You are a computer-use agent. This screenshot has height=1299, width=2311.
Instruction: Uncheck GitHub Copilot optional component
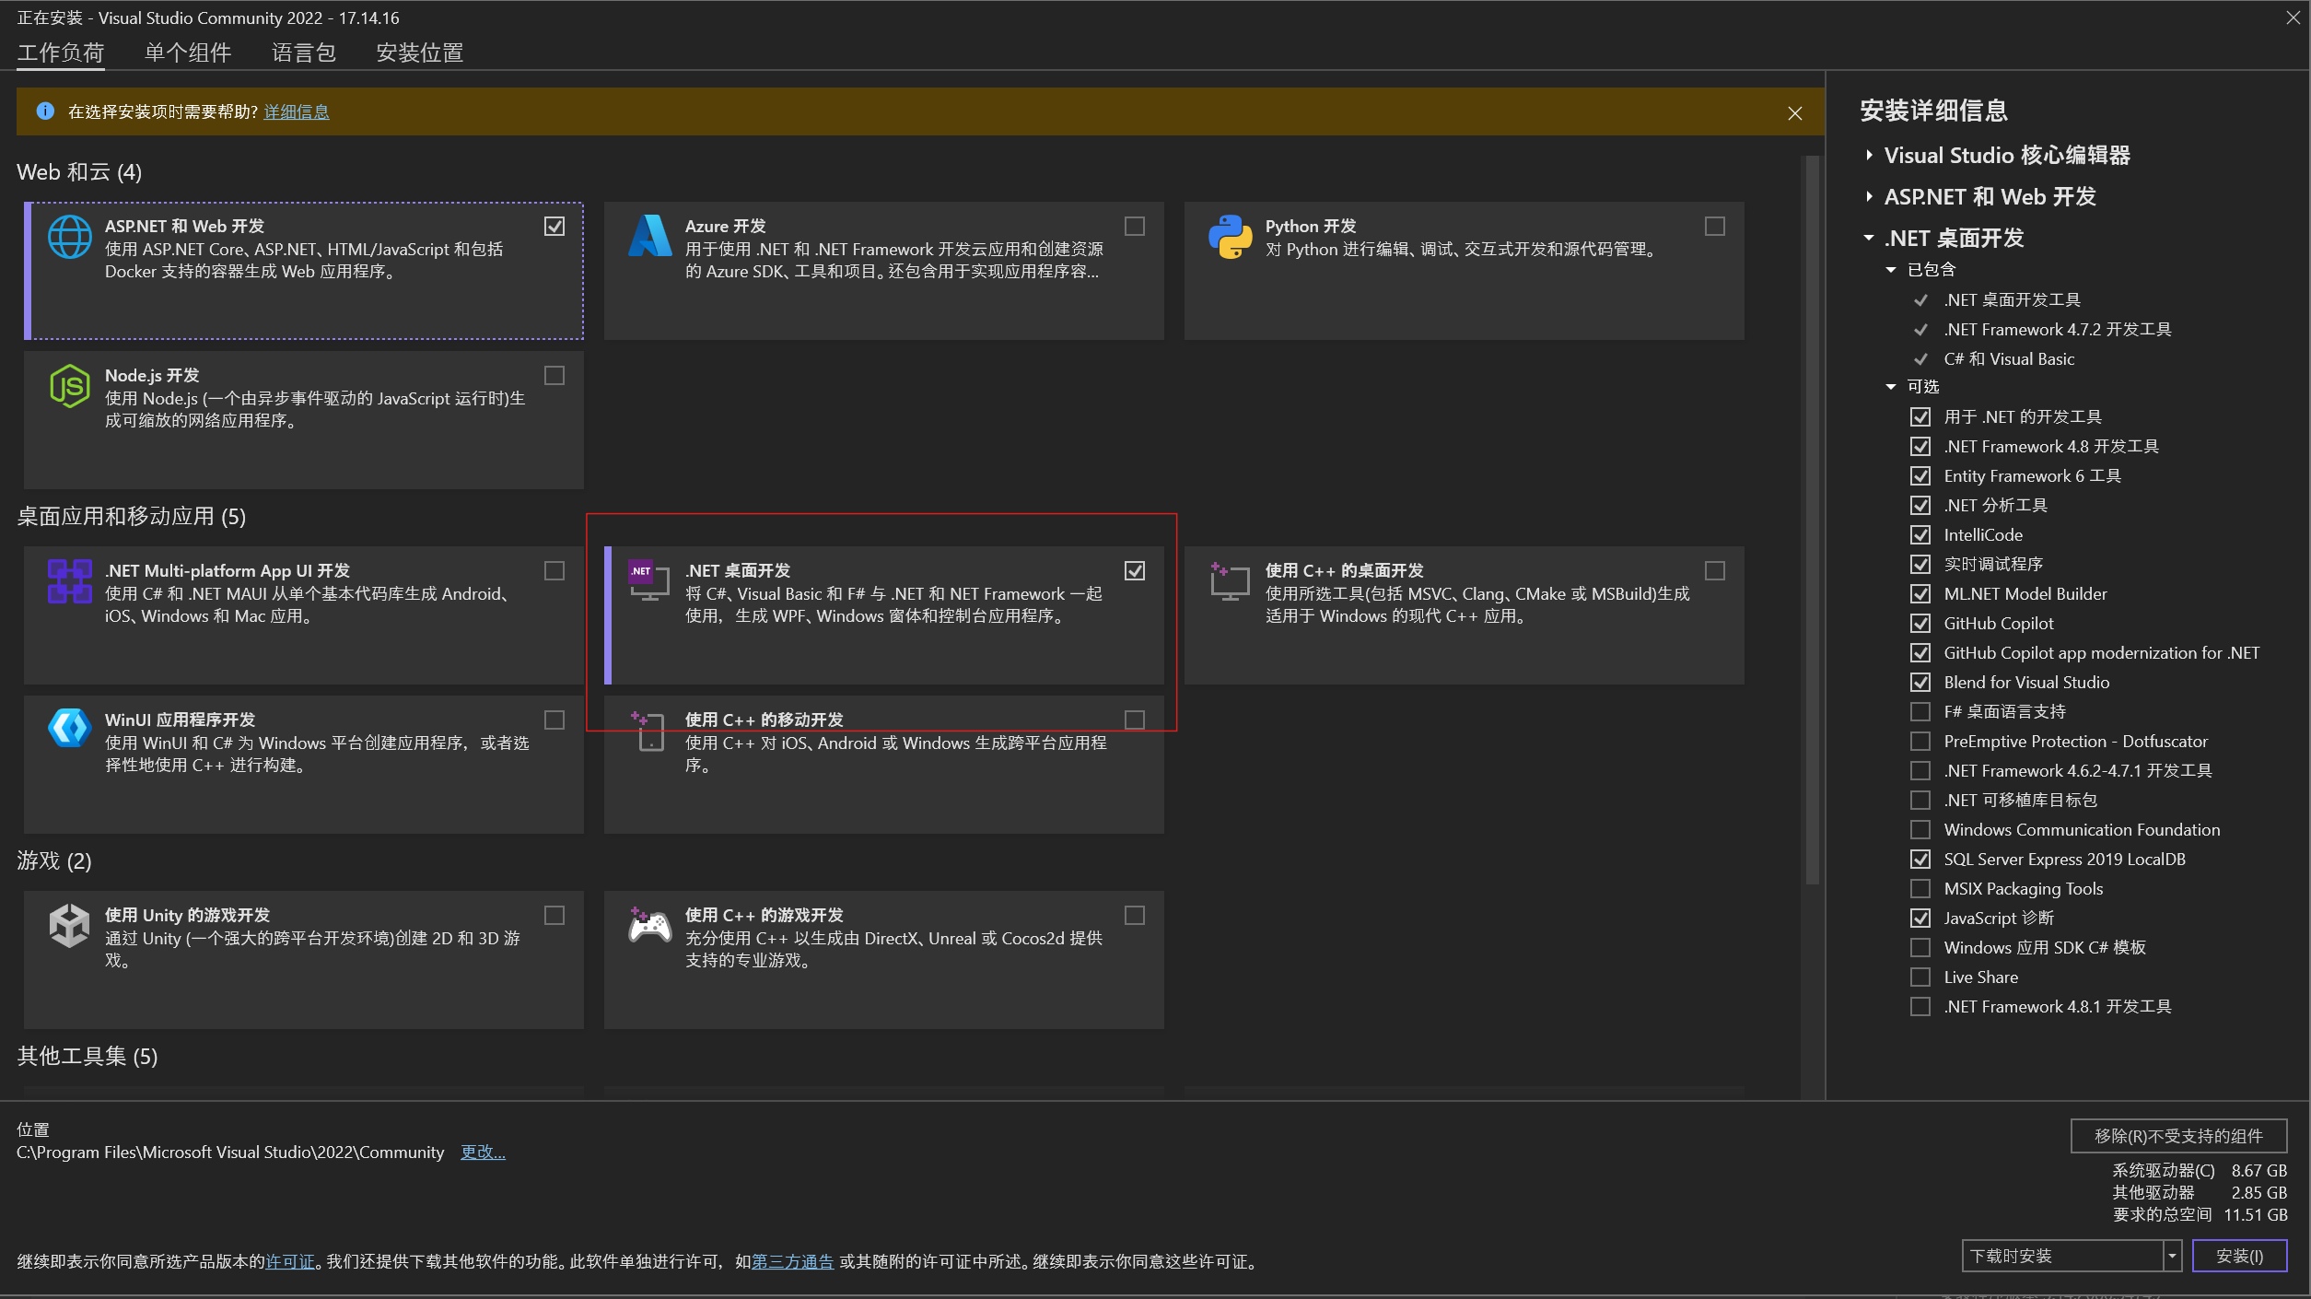[1920, 624]
